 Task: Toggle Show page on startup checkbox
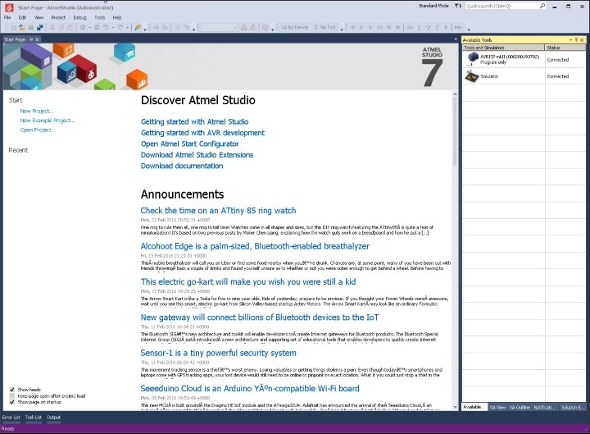click(x=12, y=402)
